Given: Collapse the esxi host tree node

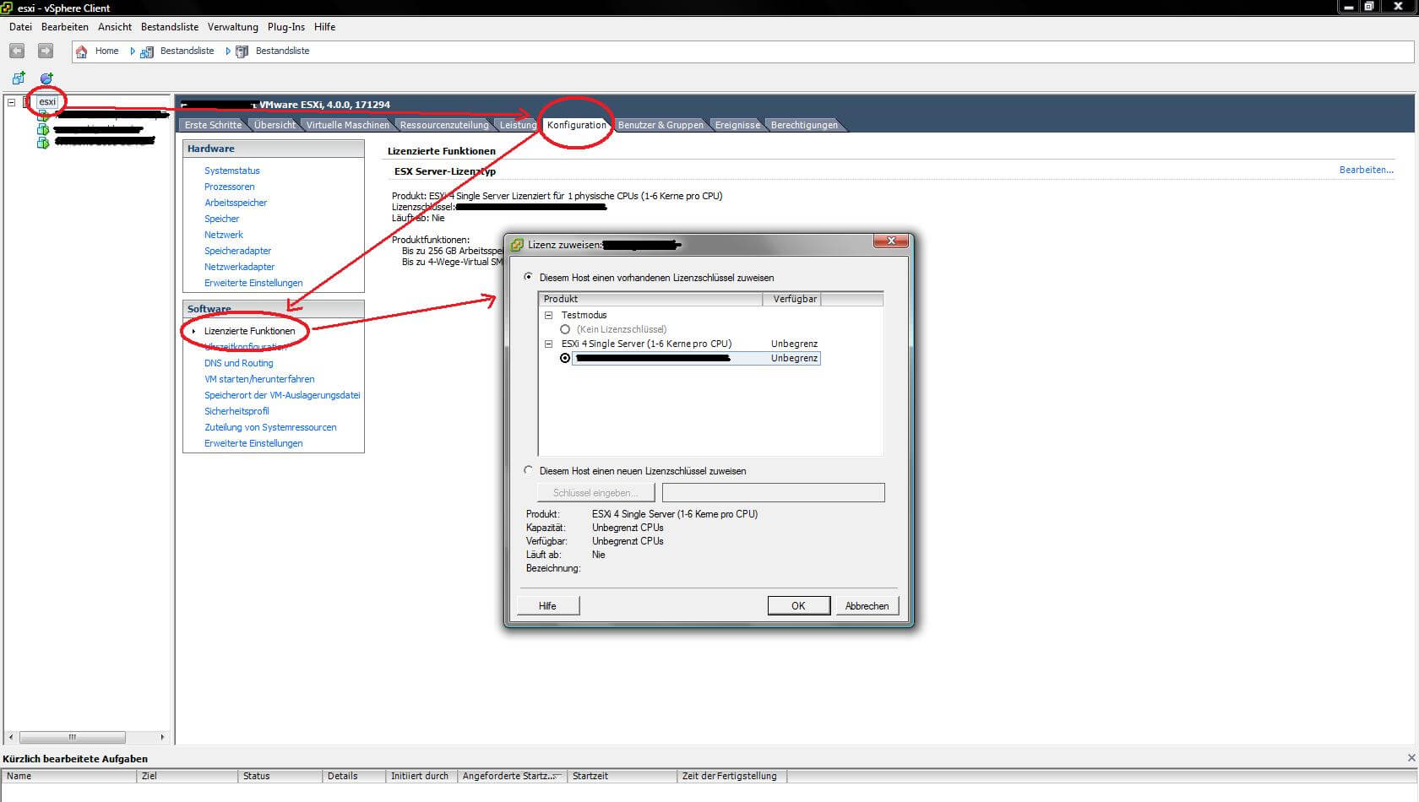Looking at the screenshot, I should click(11, 102).
